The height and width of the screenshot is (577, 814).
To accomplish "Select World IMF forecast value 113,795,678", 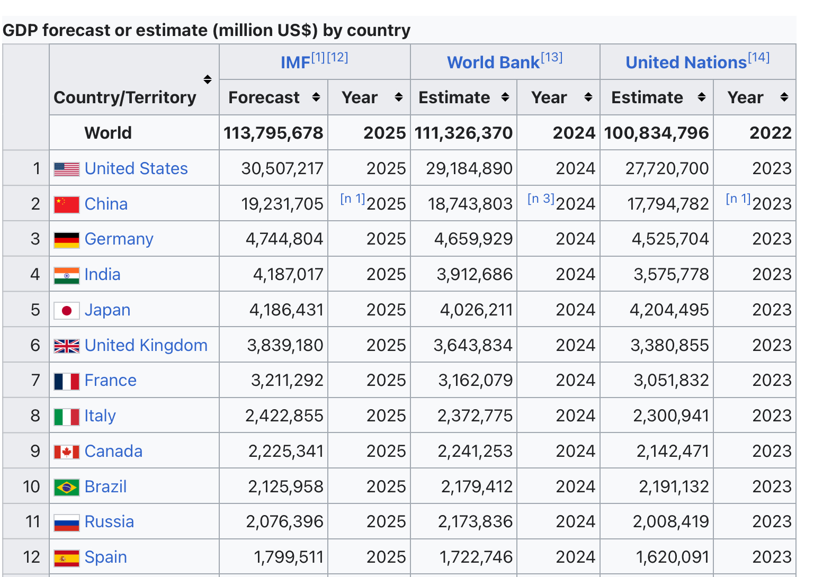I will pos(273,133).
